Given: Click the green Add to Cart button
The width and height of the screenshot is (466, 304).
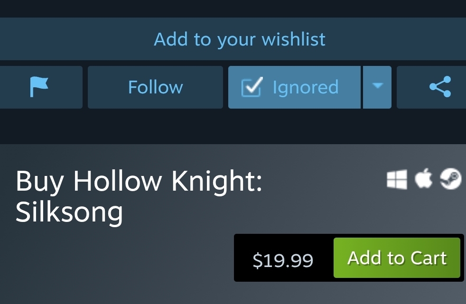Looking at the screenshot, I should [397, 258].
